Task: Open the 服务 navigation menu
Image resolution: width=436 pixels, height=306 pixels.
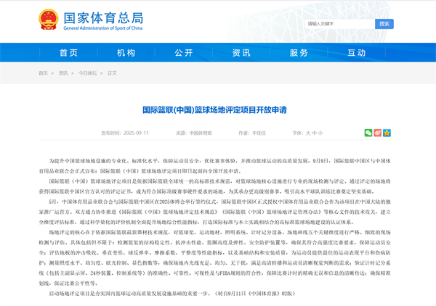Action: coord(299,53)
